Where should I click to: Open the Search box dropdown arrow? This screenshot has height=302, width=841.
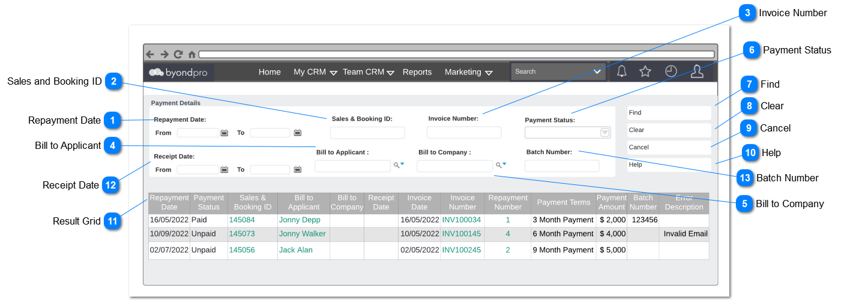pos(597,71)
